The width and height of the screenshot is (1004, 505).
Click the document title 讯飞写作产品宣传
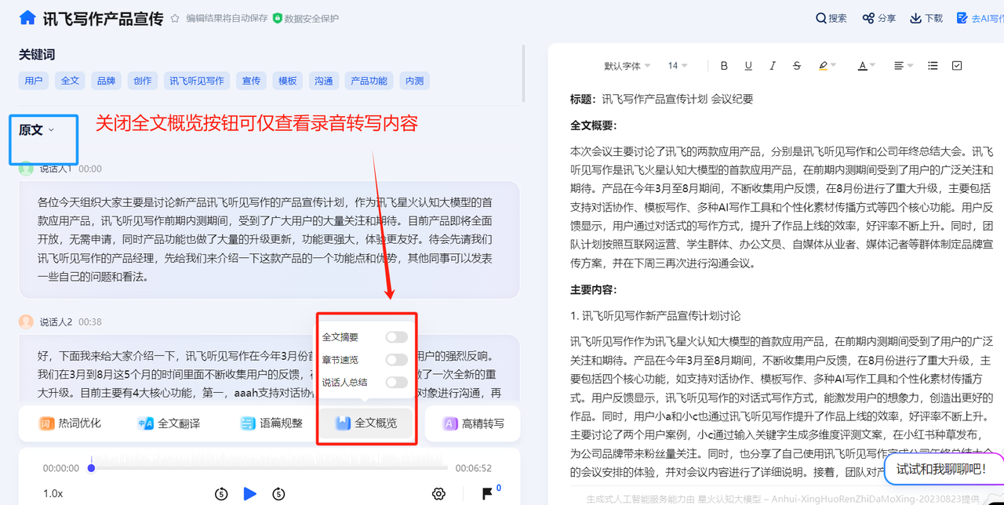point(103,18)
